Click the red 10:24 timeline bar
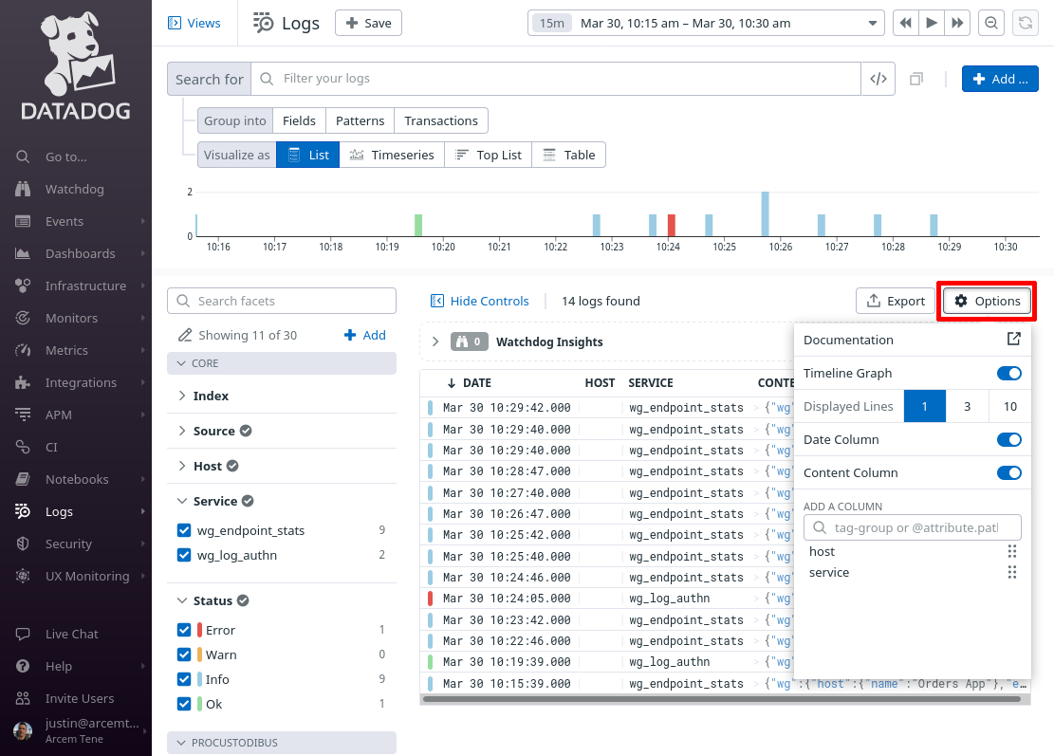 tap(671, 225)
